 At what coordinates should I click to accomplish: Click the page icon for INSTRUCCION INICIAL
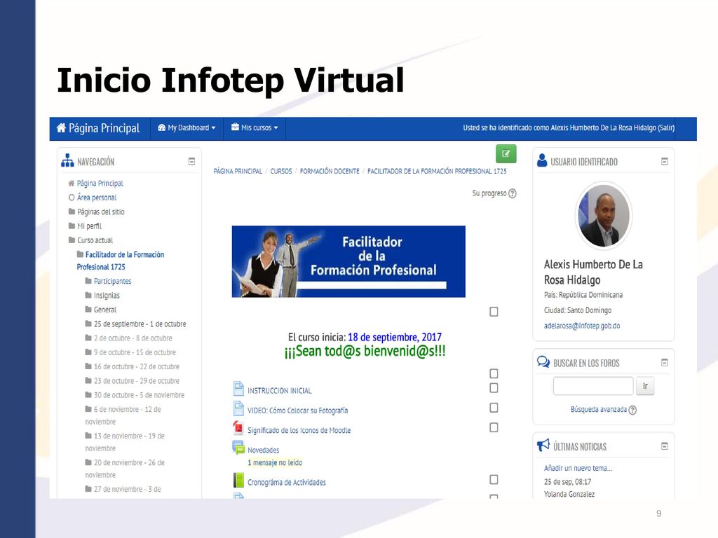click(x=238, y=388)
